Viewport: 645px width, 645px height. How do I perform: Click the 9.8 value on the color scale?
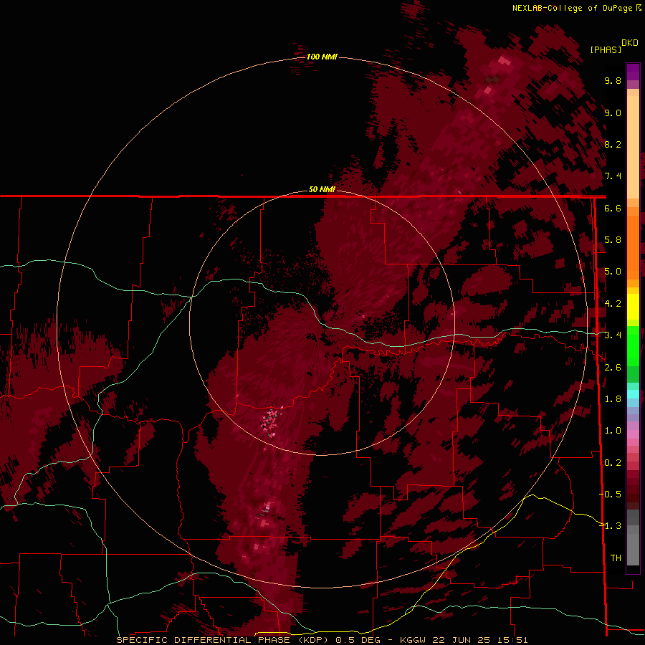(613, 80)
